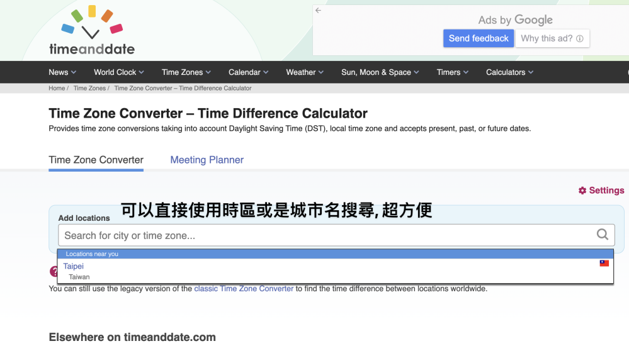Image resolution: width=629 pixels, height=346 pixels.
Task: Open the News menu
Action: (x=62, y=72)
